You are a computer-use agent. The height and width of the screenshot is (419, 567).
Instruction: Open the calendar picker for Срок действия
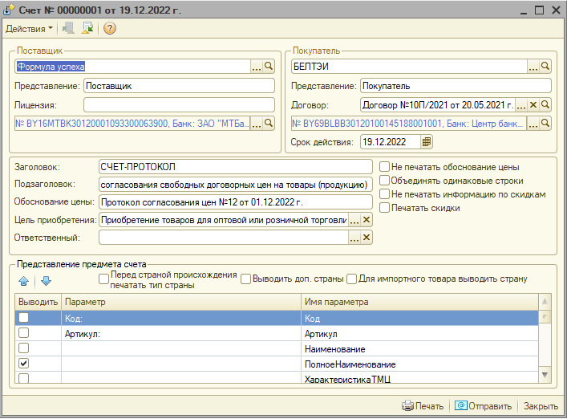(x=427, y=142)
